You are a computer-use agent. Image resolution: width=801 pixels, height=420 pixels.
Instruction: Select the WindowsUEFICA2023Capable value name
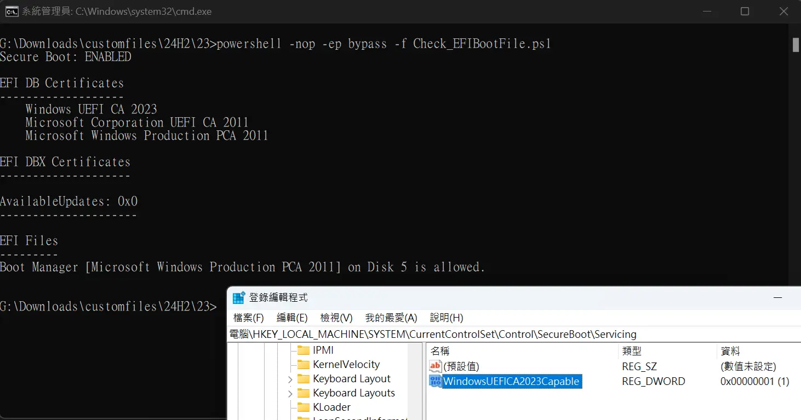click(x=511, y=381)
